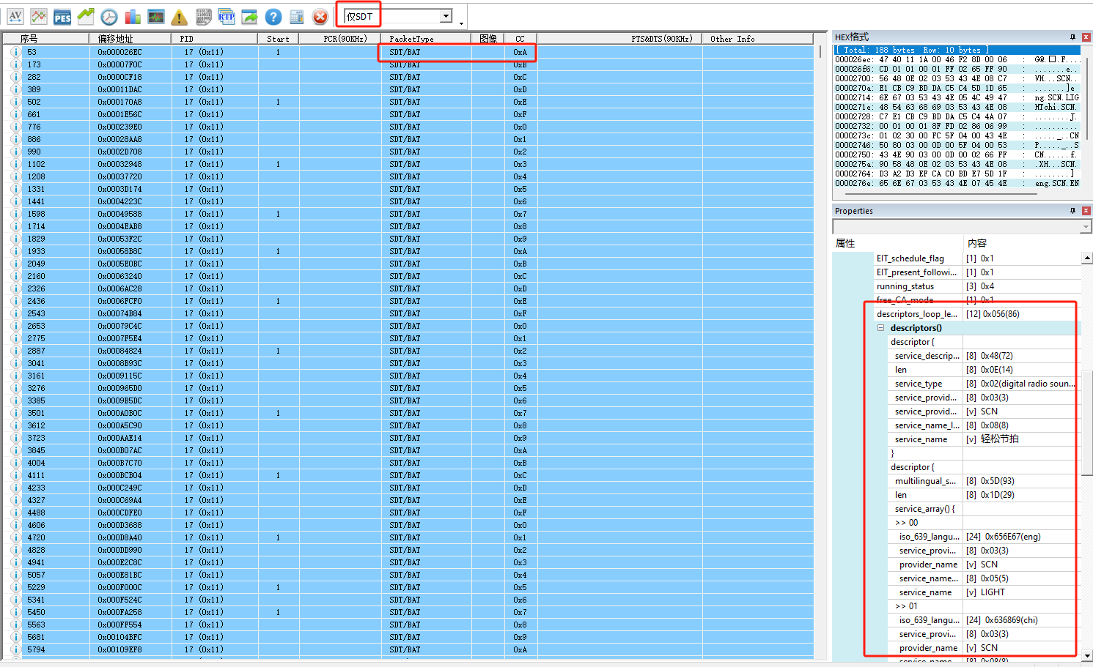Image resolution: width=1093 pixels, height=667 pixels.
Task: Open the PES analysis tool
Action: pyautogui.click(x=62, y=16)
